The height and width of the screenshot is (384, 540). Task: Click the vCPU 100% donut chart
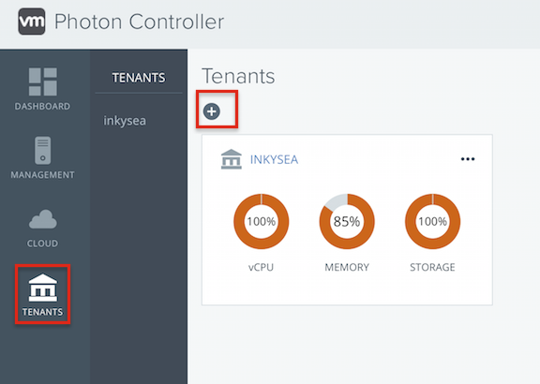point(262,221)
